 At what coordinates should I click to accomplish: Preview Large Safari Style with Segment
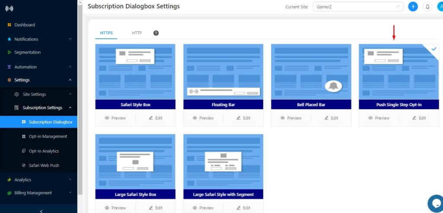203,208
